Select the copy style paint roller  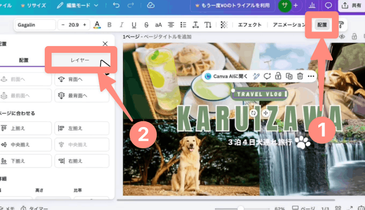pos(341,25)
